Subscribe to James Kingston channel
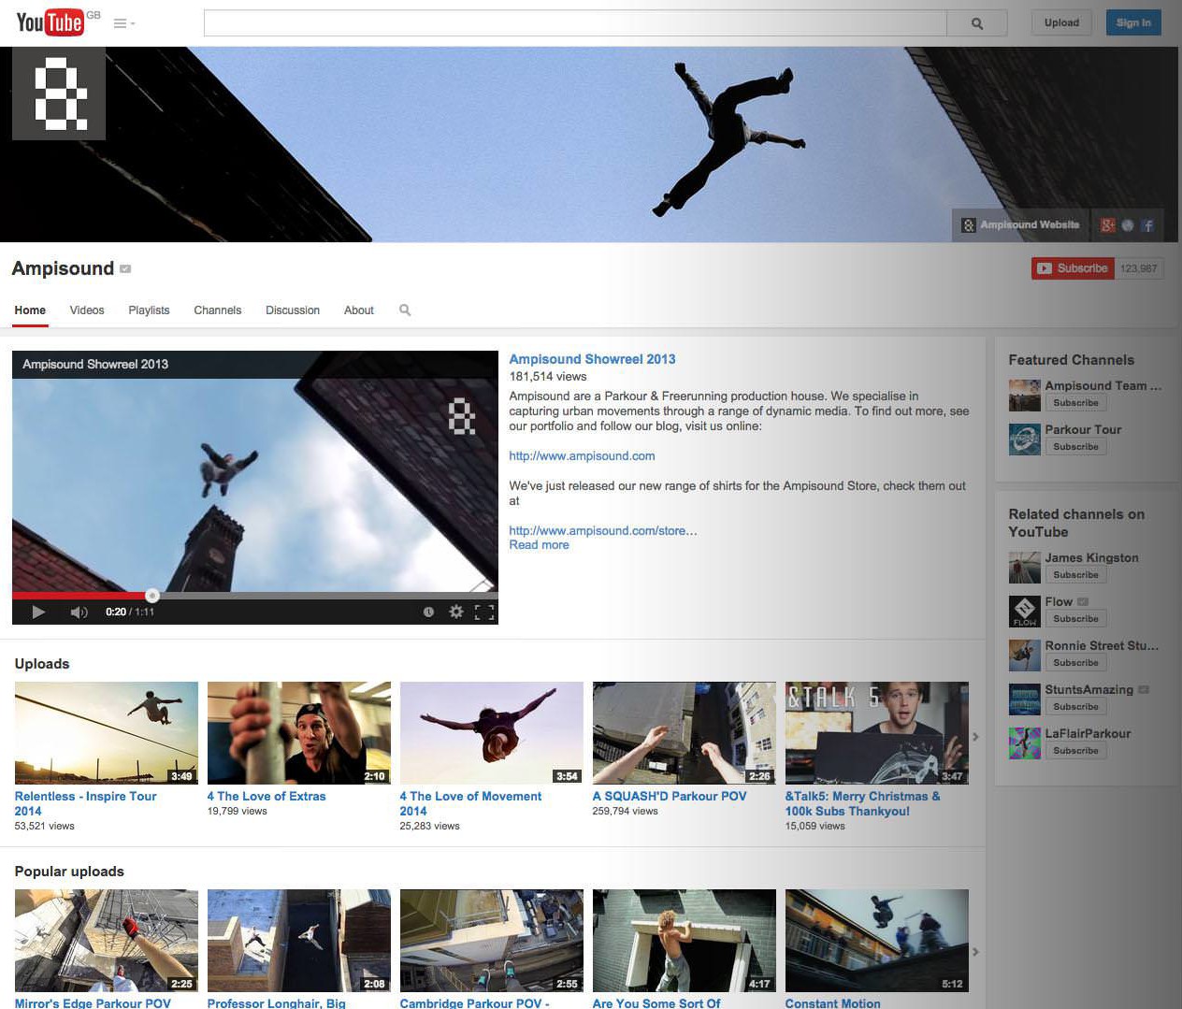Viewport: 1182px width, 1009px height. click(1075, 575)
